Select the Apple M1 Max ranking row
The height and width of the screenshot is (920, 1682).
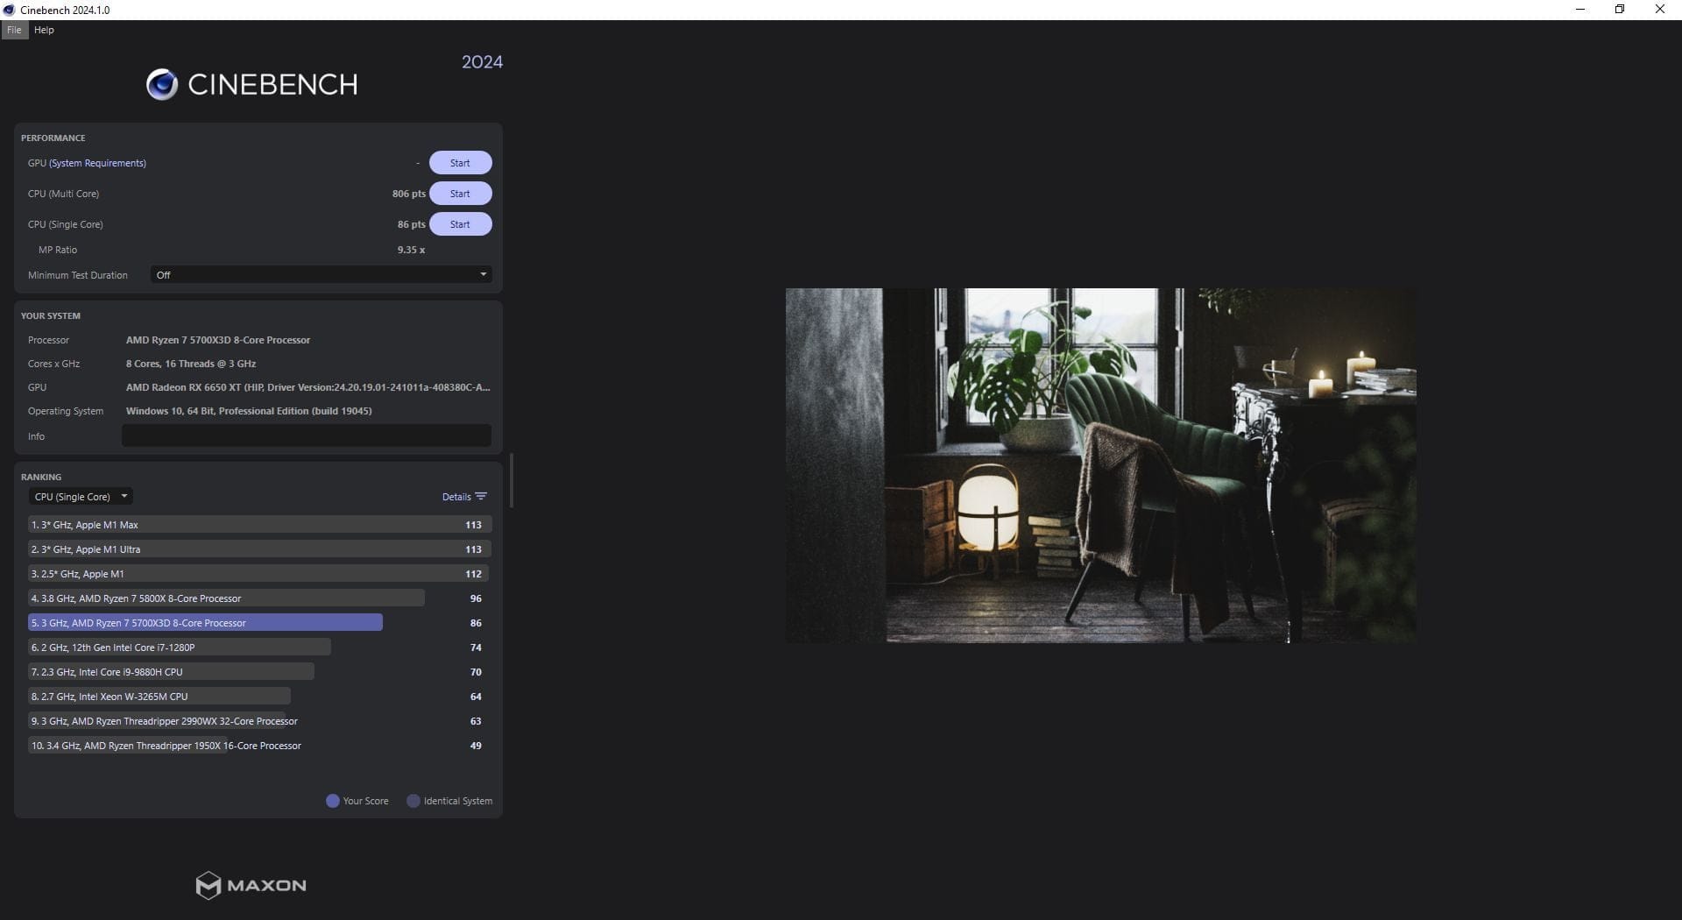tap(259, 525)
